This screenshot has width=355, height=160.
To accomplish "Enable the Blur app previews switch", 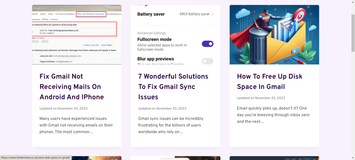I will (207, 61).
